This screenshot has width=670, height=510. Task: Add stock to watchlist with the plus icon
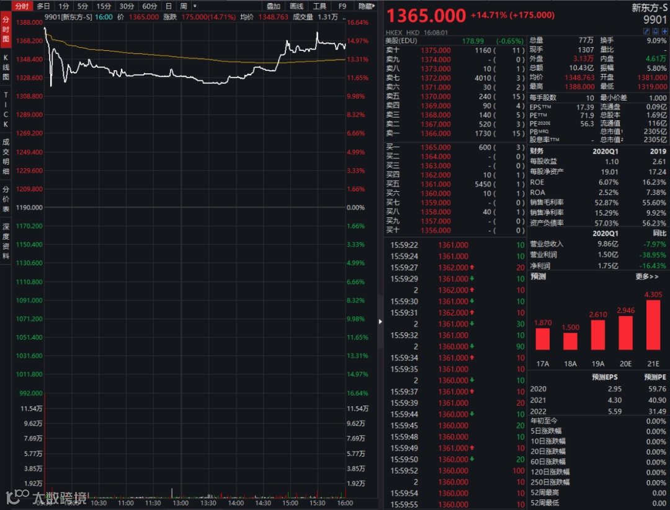click(x=664, y=31)
